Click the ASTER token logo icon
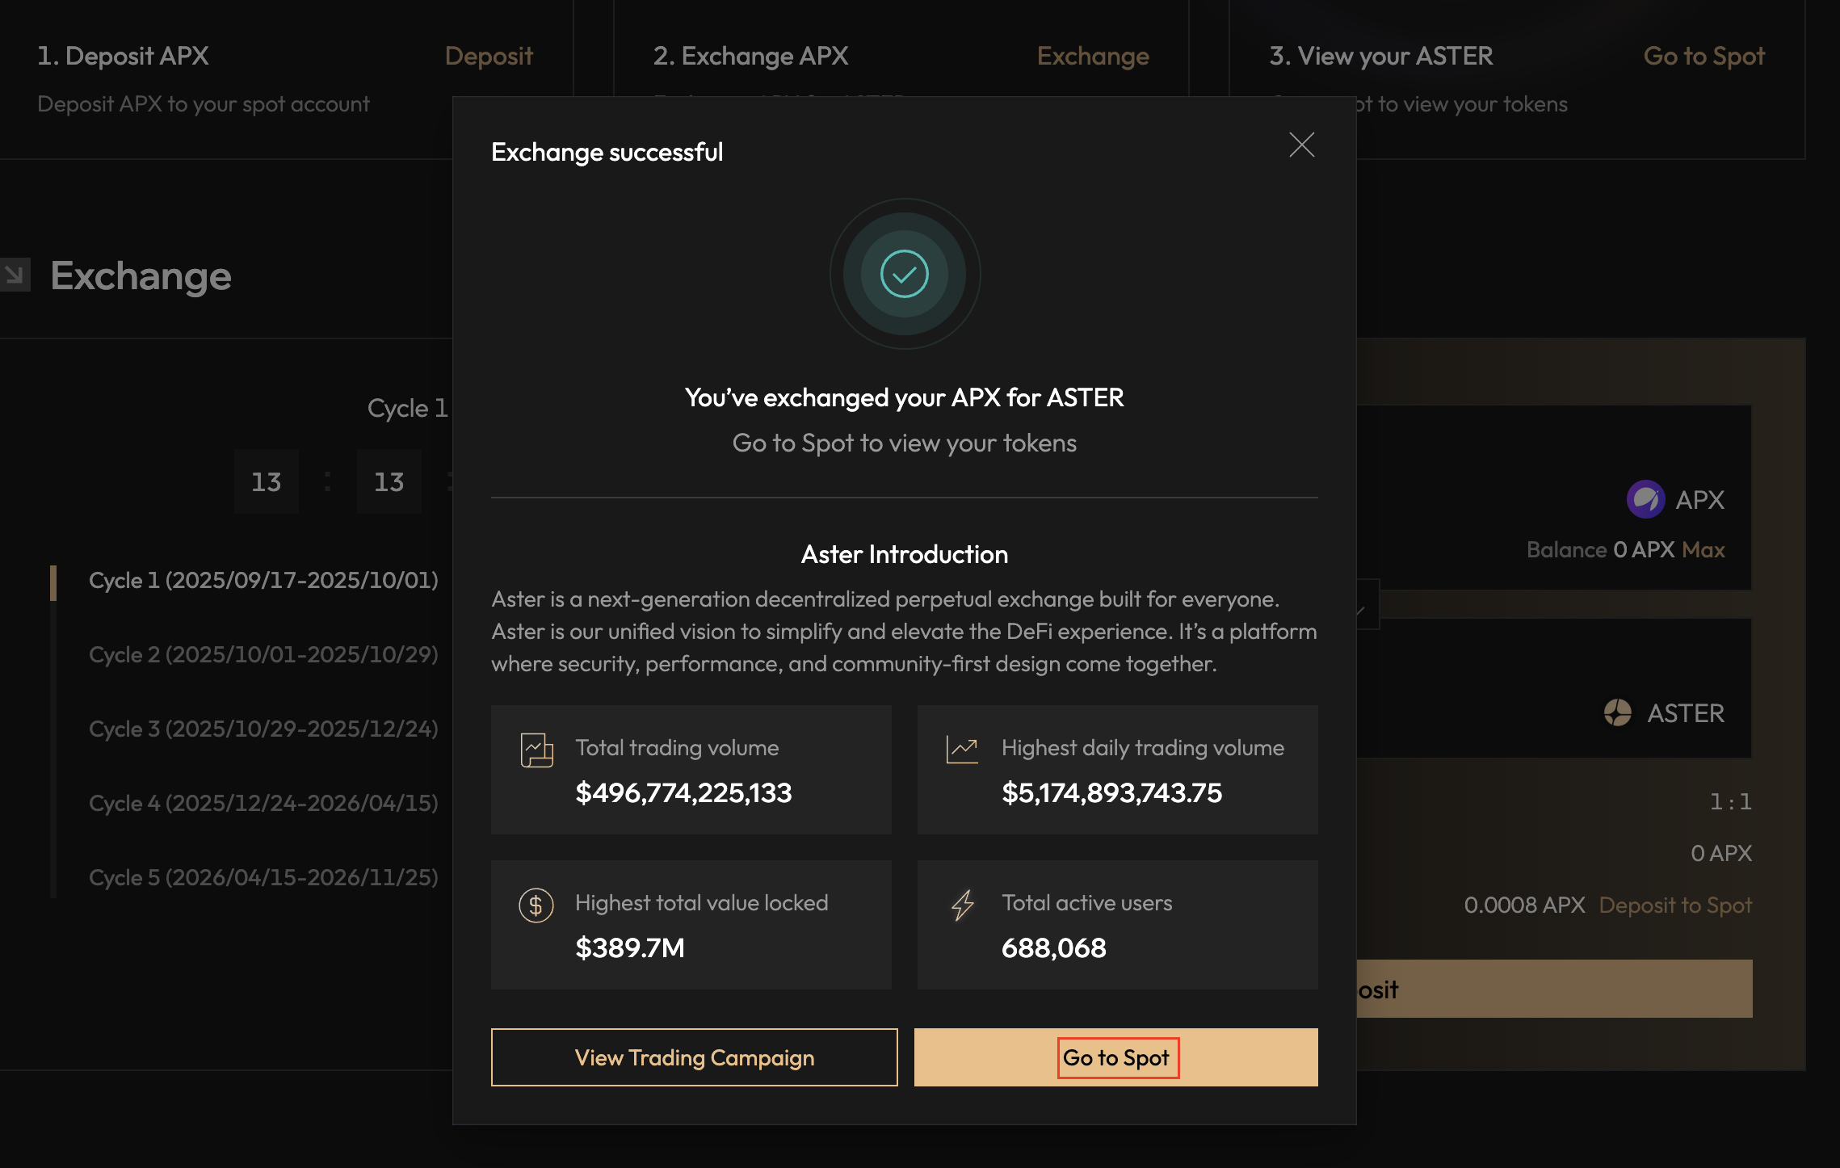 point(1618,712)
